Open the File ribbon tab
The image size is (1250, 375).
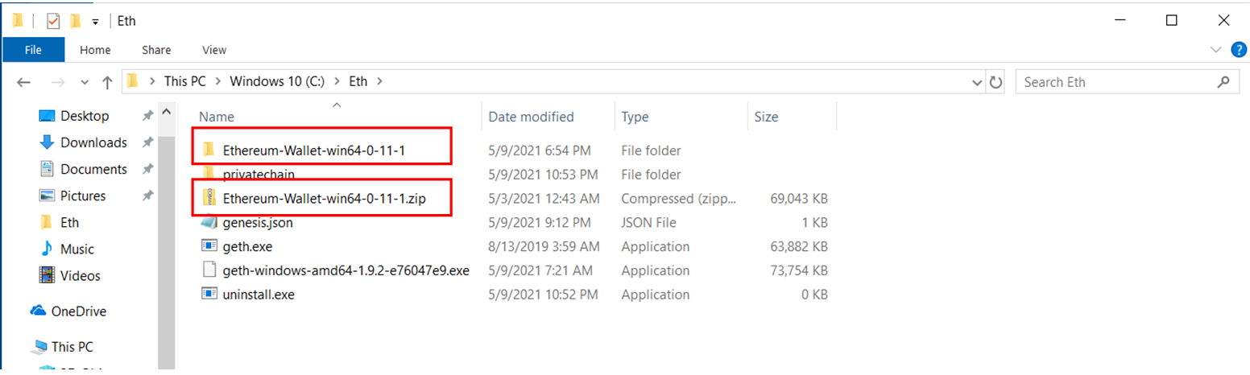click(33, 50)
